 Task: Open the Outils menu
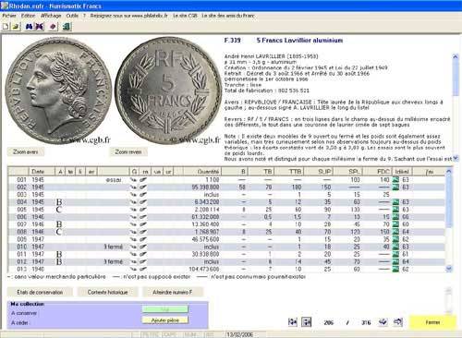pyautogui.click(x=72, y=16)
